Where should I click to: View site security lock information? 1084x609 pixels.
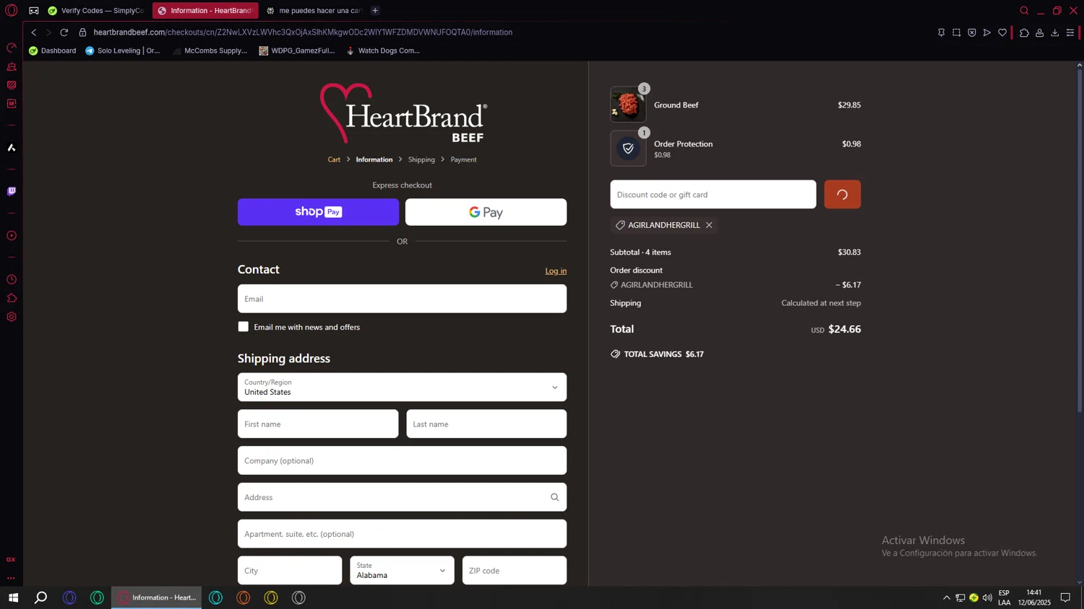(x=82, y=32)
